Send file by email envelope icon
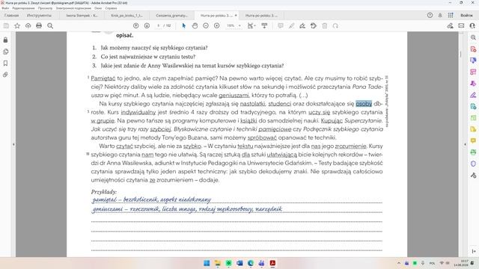 coord(461,26)
